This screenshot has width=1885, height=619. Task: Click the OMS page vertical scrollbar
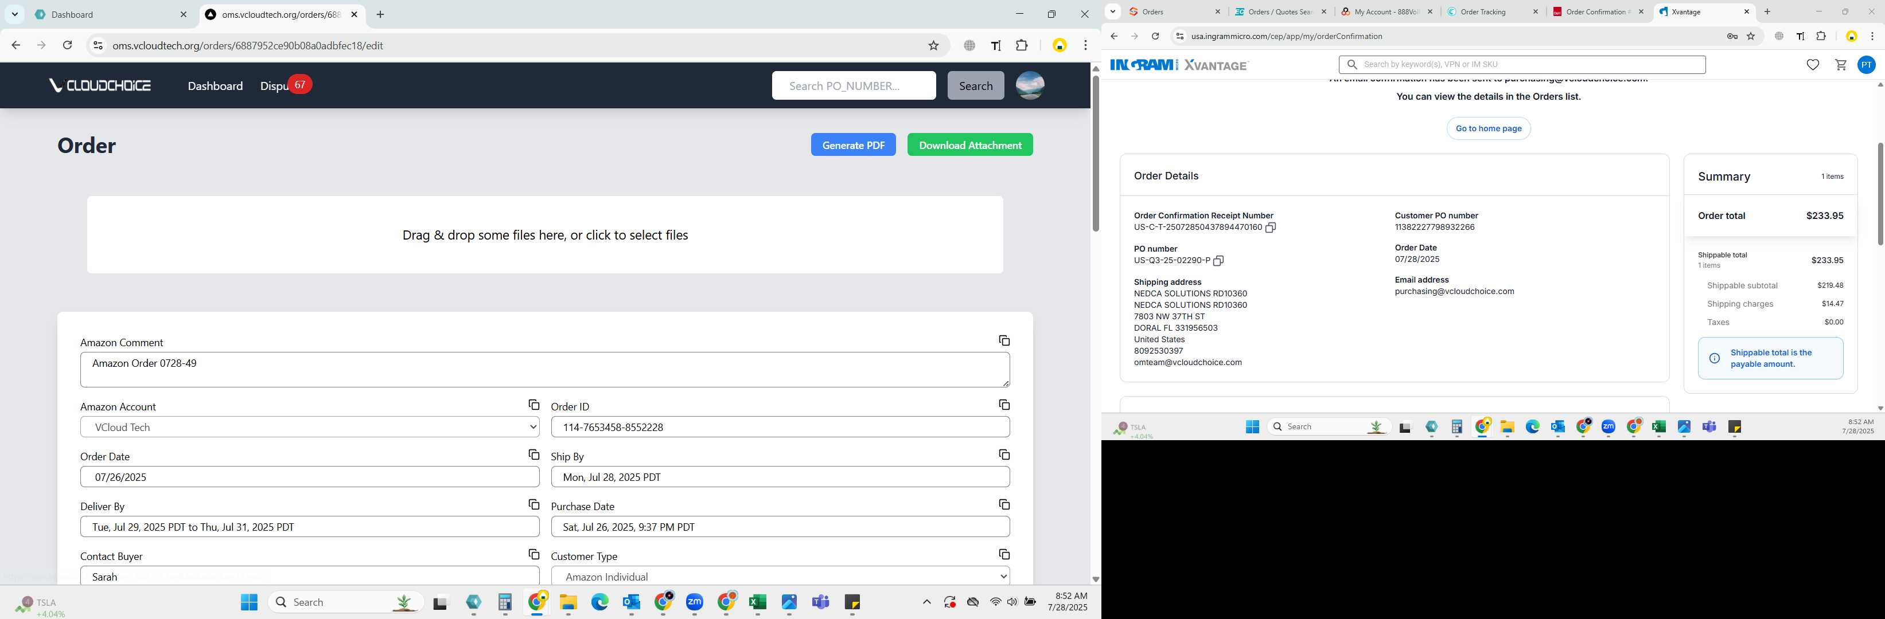[x=1096, y=154]
